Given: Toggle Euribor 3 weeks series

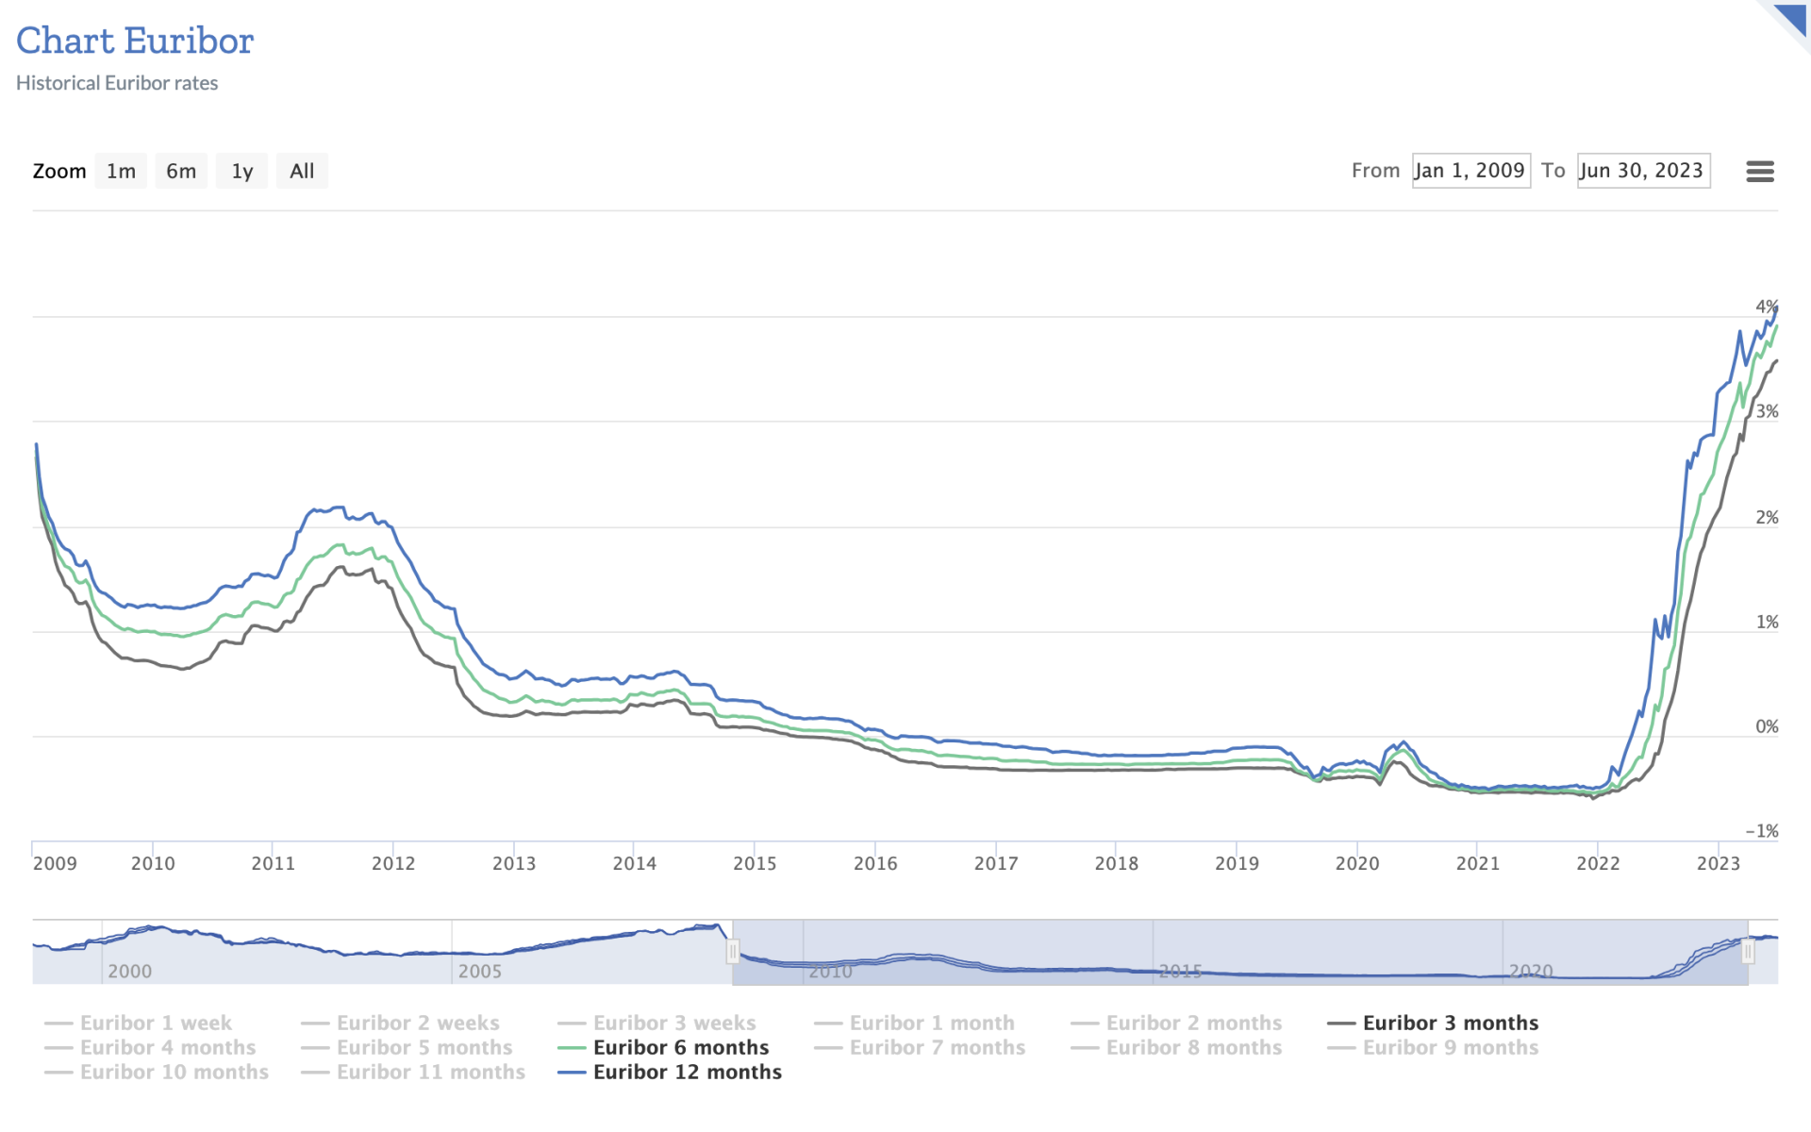Looking at the screenshot, I should click(656, 1023).
